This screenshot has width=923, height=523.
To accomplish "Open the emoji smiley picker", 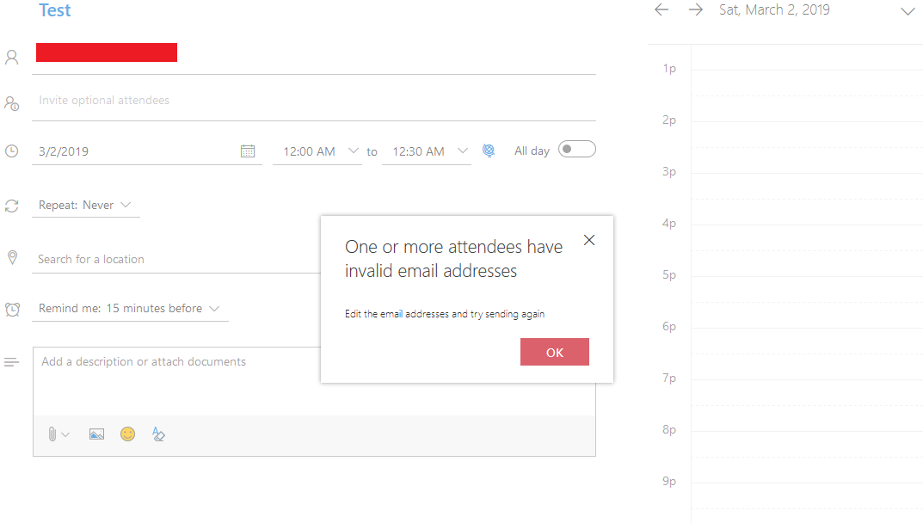I will click(x=127, y=434).
